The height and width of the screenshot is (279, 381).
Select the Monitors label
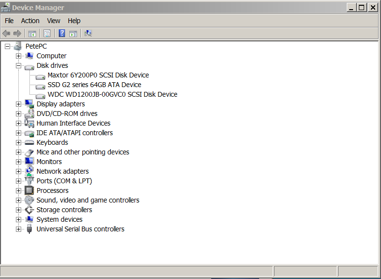pos(49,162)
